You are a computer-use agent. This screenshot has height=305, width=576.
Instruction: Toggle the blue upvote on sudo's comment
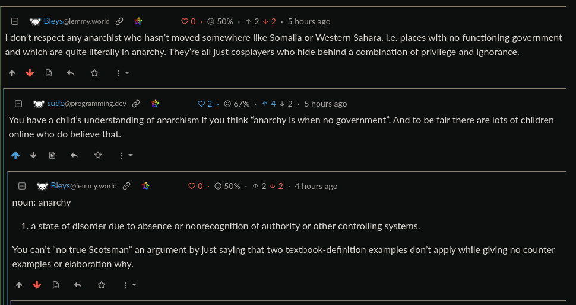(15, 155)
